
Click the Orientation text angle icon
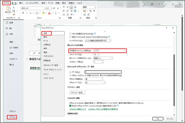(72, 15)
